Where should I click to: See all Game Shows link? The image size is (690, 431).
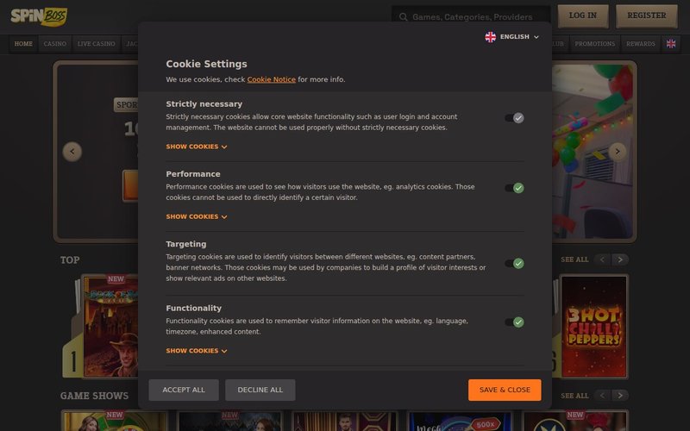[x=574, y=396]
